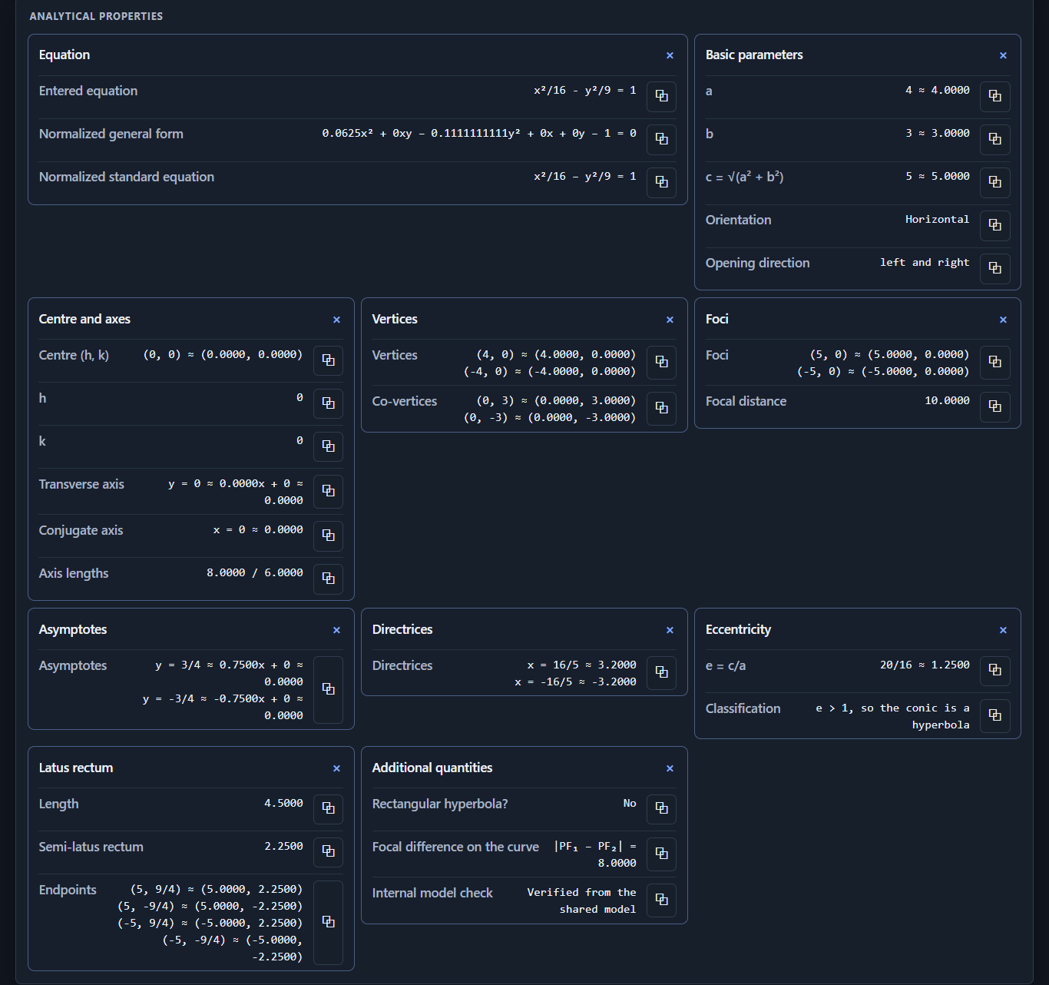Copy the Opening direction value
The width and height of the screenshot is (1049, 985).
(x=994, y=269)
